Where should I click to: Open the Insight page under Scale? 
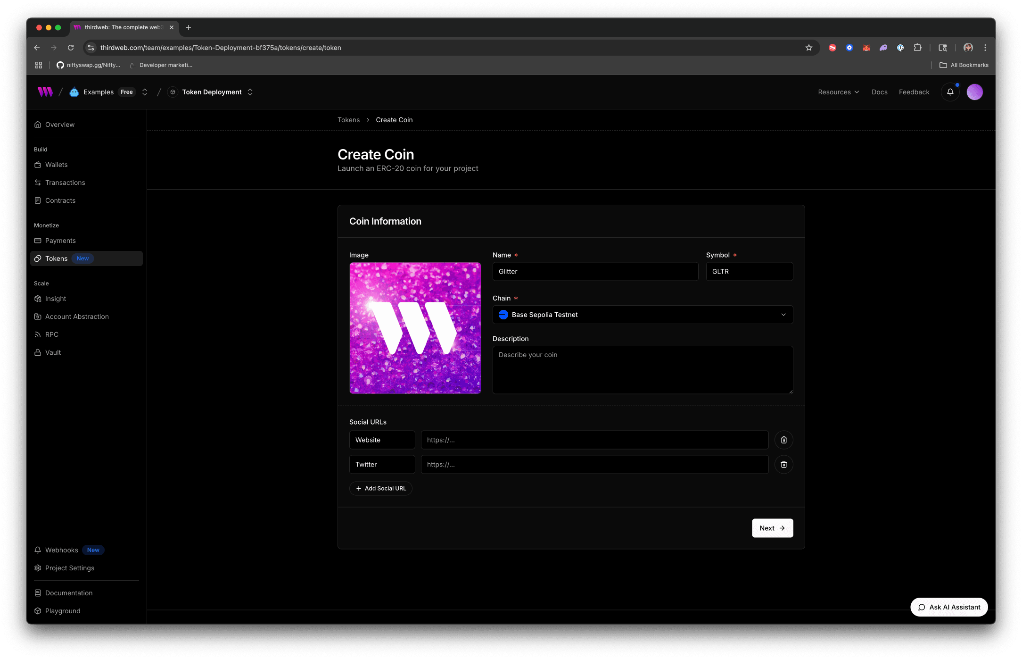tap(55, 299)
